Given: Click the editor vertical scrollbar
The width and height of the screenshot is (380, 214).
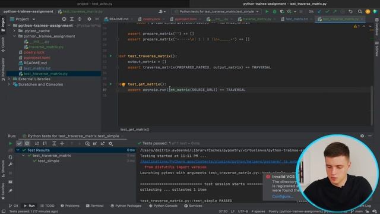Looking at the screenshot, I should point(372,106).
